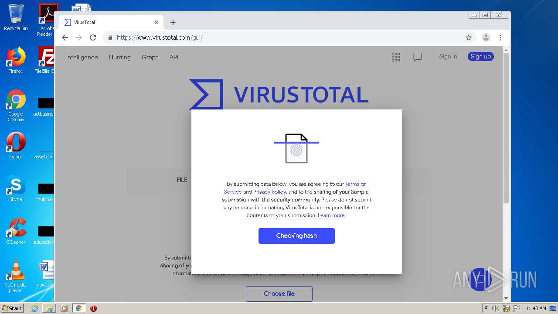Image resolution: width=558 pixels, height=314 pixels.
Task: Open the Chrome profile avatar
Action: (486, 38)
